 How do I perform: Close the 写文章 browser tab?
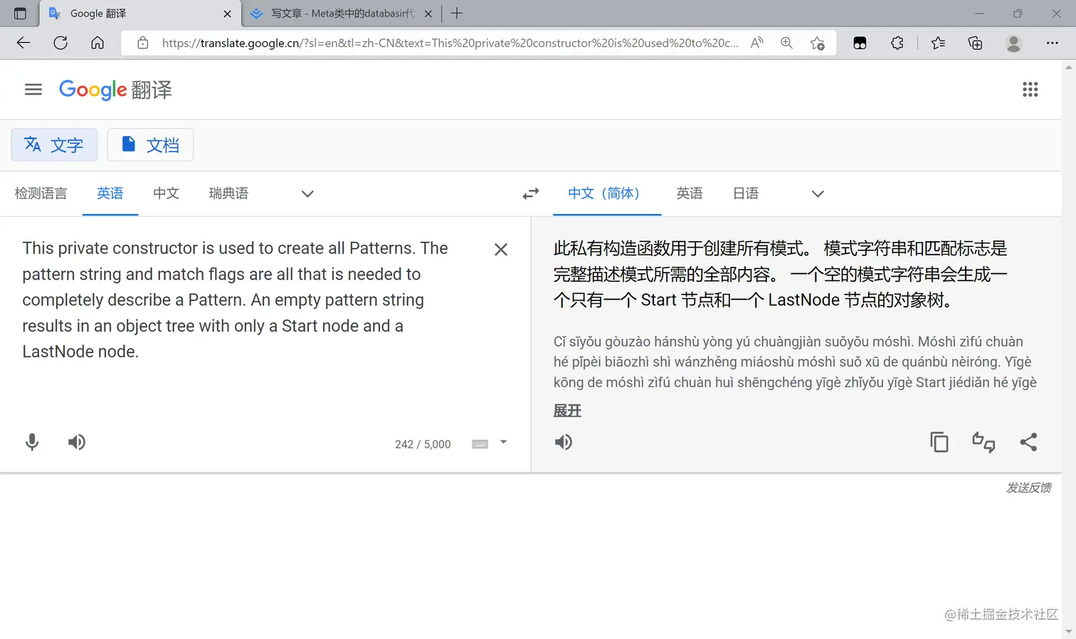pyautogui.click(x=428, y=14)
